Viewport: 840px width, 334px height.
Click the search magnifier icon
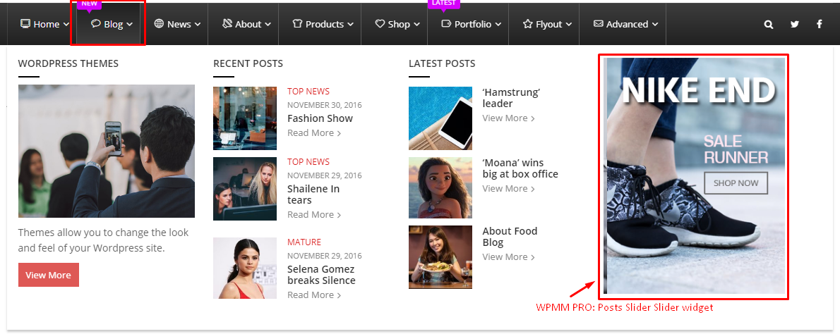click(769, 24)
